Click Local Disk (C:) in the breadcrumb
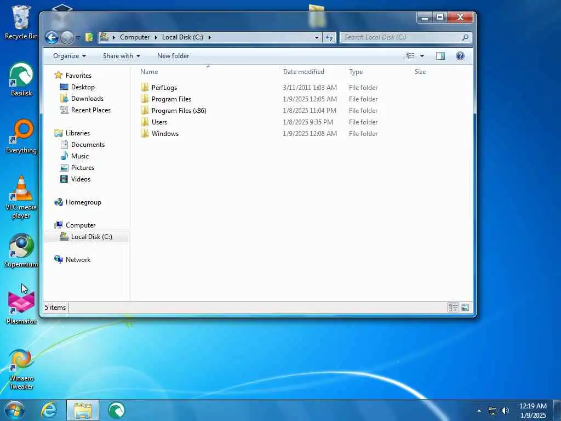The width and height of the screenshot is (561, 421). pyautogui.click(x=182, y=37)
